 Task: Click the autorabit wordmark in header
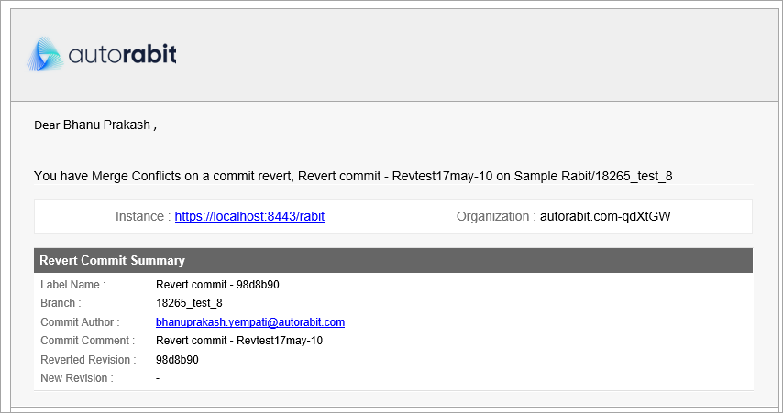pos(122,56)
